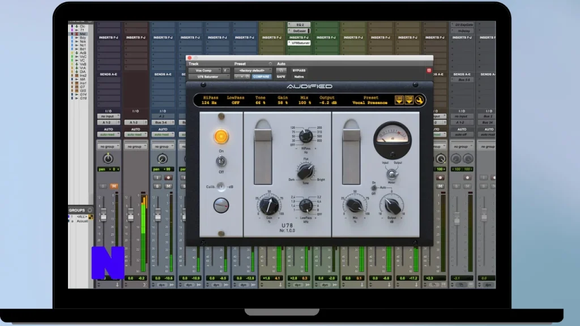
Task: Open the GROUPS panel menu arrow
Action: tap(89, 211)
